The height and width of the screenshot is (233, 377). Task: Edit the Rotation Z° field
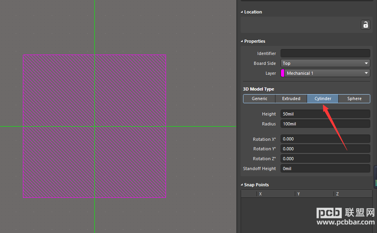325,159
